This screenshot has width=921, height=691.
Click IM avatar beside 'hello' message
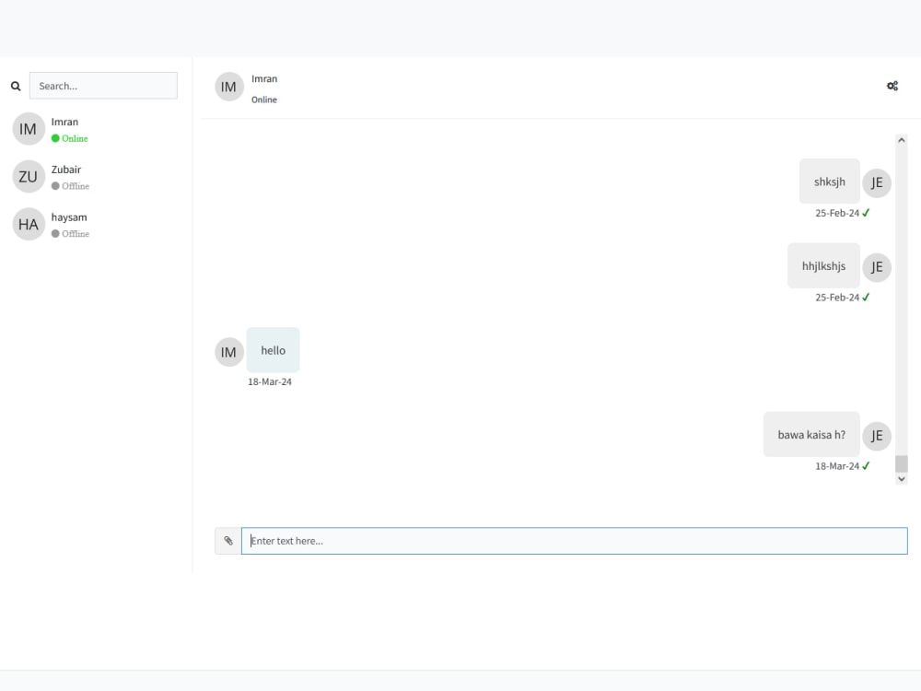click(x=229, y=352)
